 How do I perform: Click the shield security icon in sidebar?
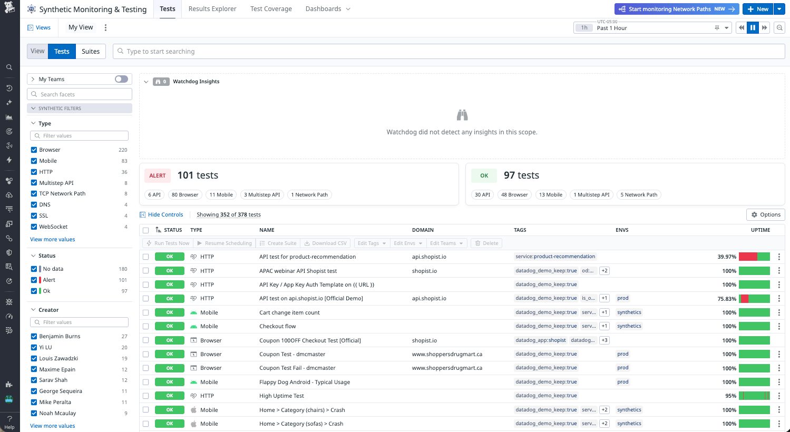(x=9, y=252)
